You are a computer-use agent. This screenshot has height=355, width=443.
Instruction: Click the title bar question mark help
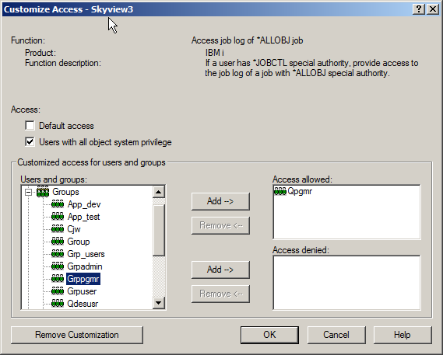click(419, 9)
